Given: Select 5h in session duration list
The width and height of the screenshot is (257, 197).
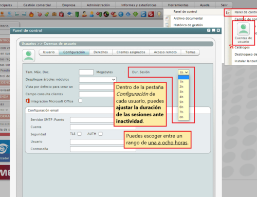Looking at the screenshot, I should 183,102.
